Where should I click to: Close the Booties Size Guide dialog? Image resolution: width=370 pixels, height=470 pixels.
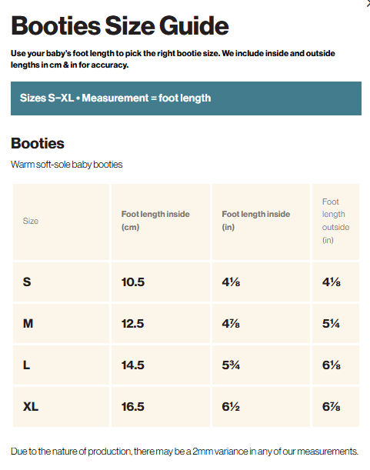pos(368,4)
